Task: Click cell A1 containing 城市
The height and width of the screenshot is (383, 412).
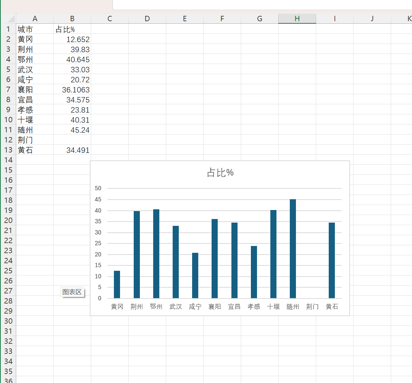Action: coord(35,29)
